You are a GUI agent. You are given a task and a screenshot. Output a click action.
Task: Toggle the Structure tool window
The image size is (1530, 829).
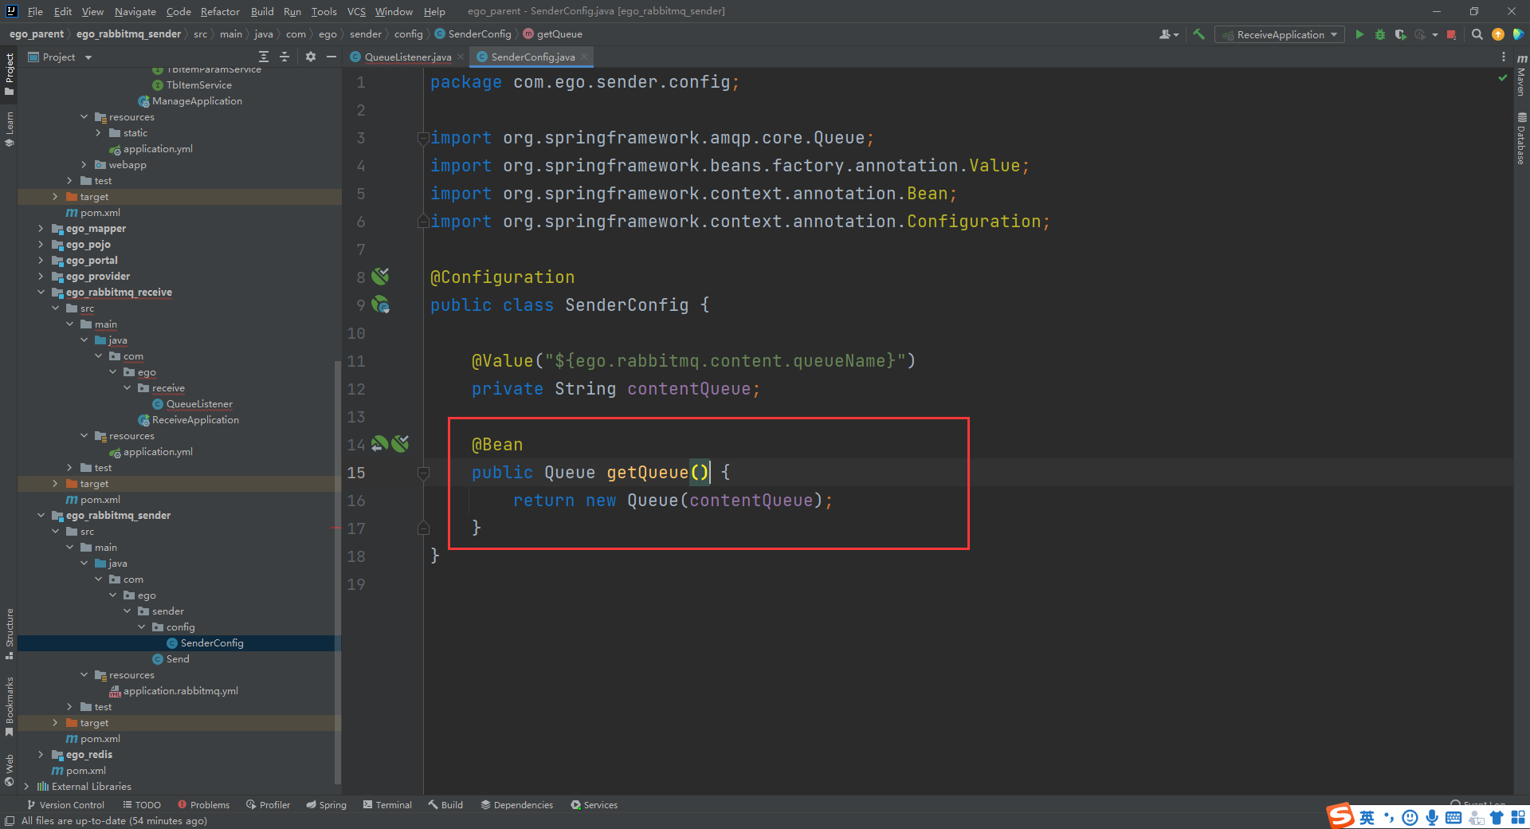click(x=9, y=635)
